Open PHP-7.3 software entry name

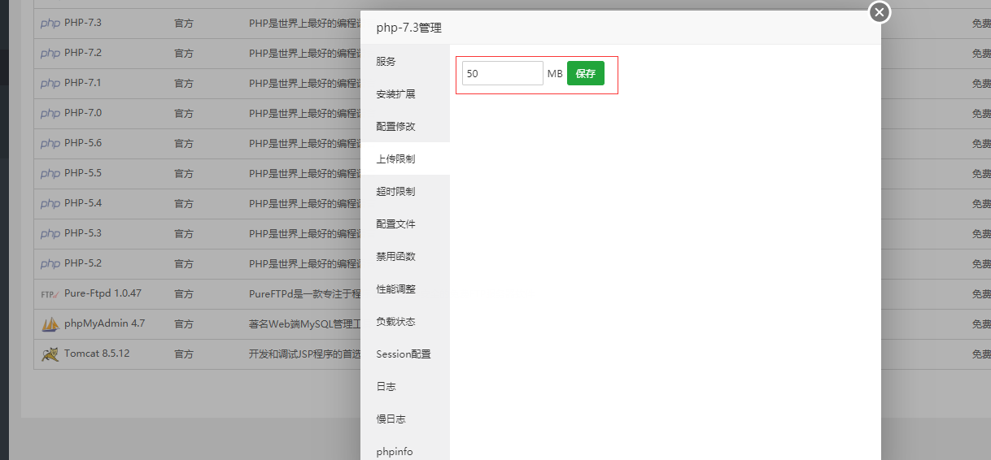83,23
